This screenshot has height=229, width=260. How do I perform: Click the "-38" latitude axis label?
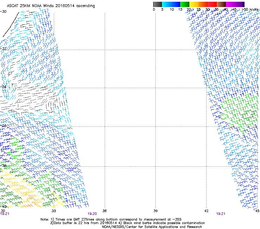[x=3, y=165]
